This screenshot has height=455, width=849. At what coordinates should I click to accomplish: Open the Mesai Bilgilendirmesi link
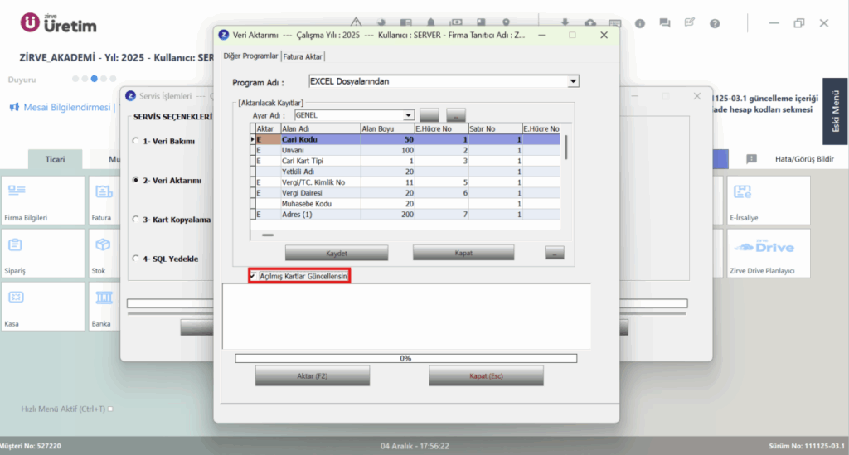[x=66, y=107]
